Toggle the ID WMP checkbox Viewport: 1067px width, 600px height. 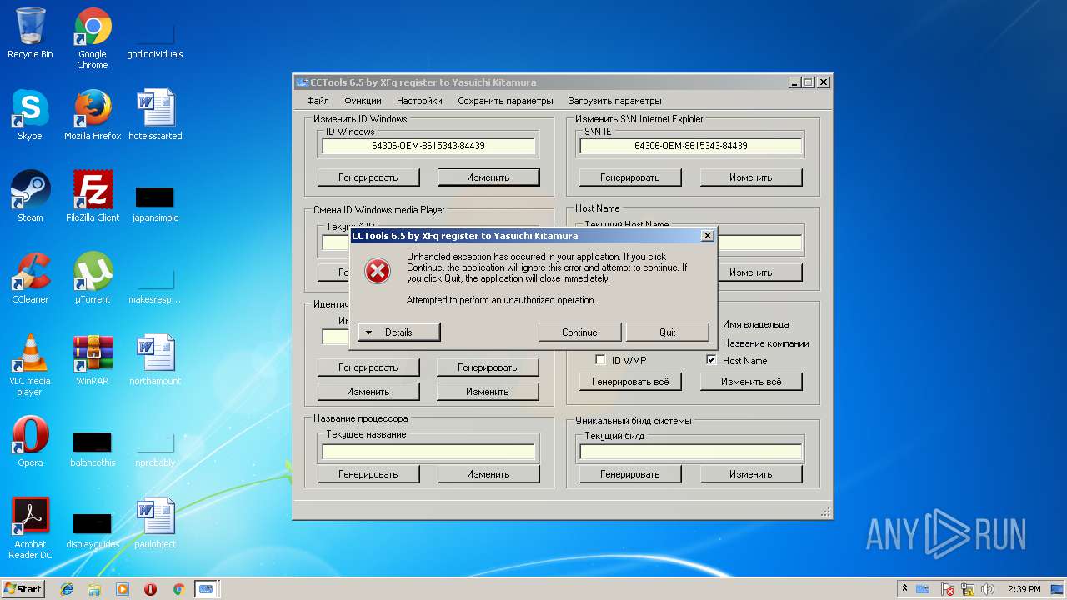click(600, 360)
